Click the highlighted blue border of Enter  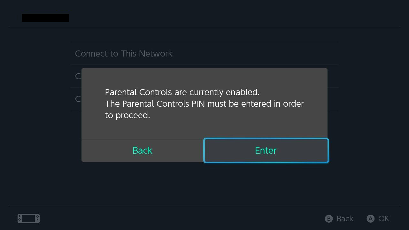click(266, 139)
